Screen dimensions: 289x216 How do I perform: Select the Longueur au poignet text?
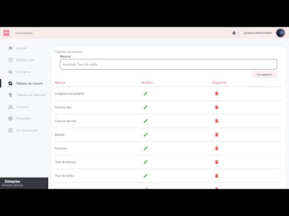70,94
